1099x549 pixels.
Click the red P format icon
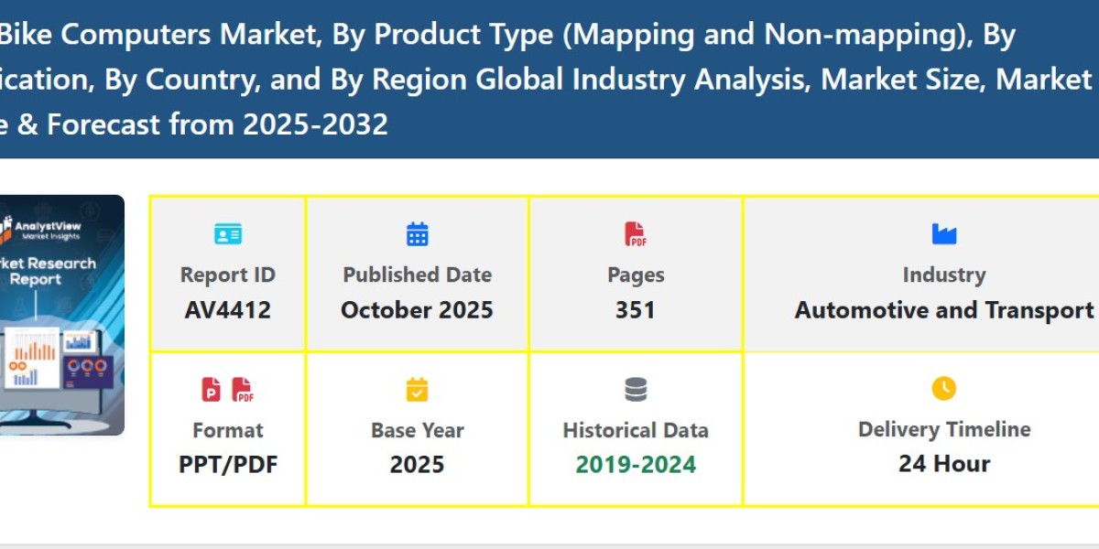pos(212,389)
